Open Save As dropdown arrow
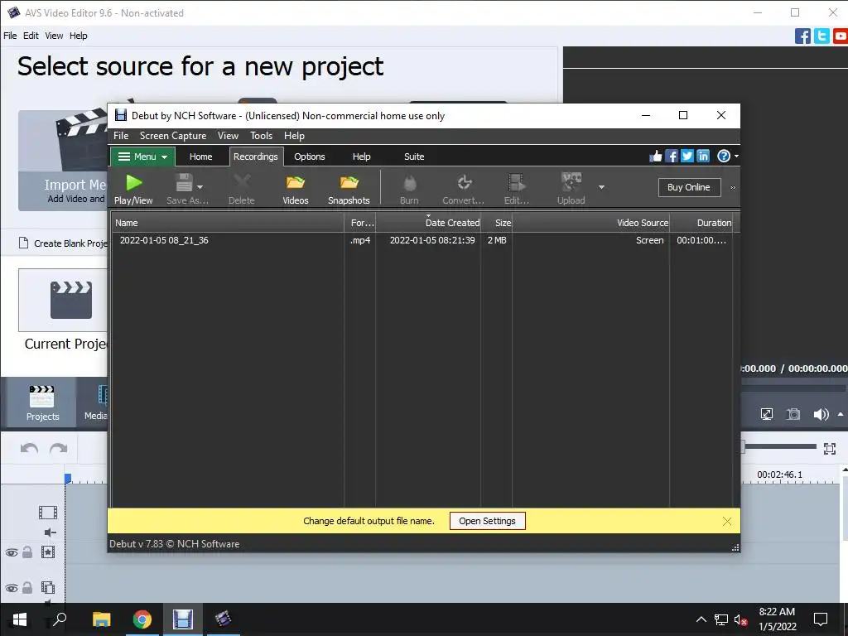Viewport: 848px width, 636px height. click(200, 186)
